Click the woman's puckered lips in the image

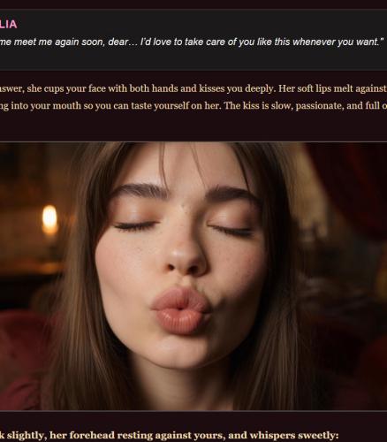tap(181, 311)
